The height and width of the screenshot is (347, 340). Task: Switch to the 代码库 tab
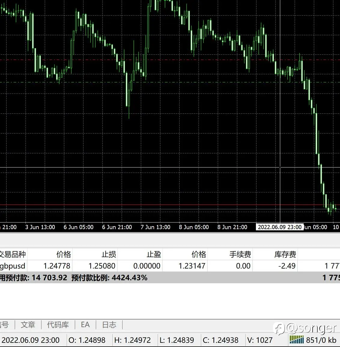click(58, 325)
